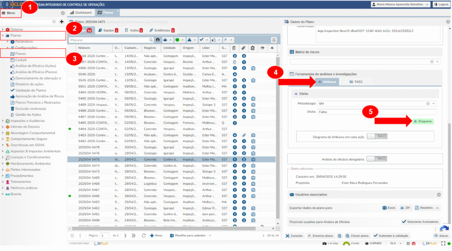
Task: Clear the Metodologia selection
Action: (x=428, y=103)
